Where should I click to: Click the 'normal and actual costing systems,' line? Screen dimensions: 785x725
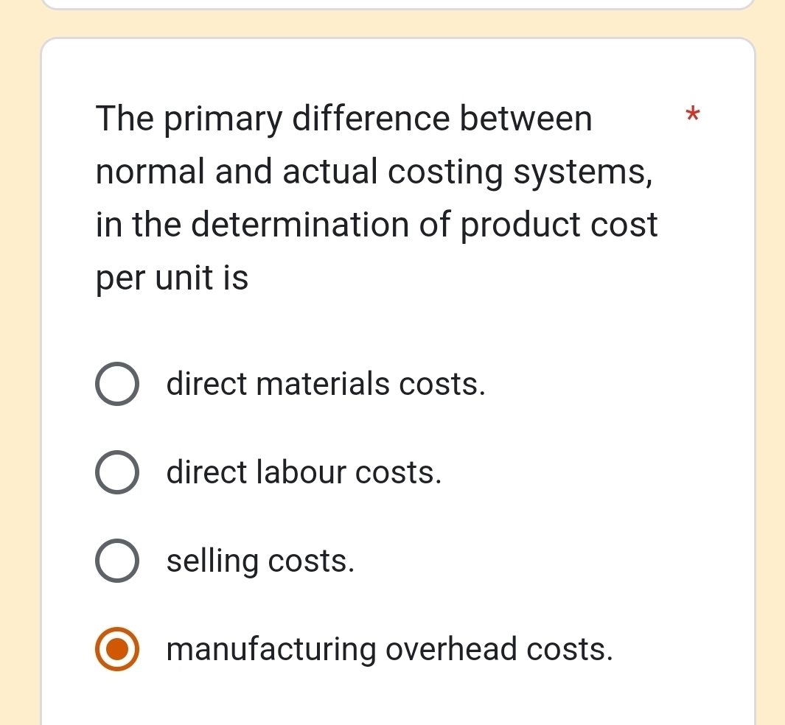click(374, 172)
